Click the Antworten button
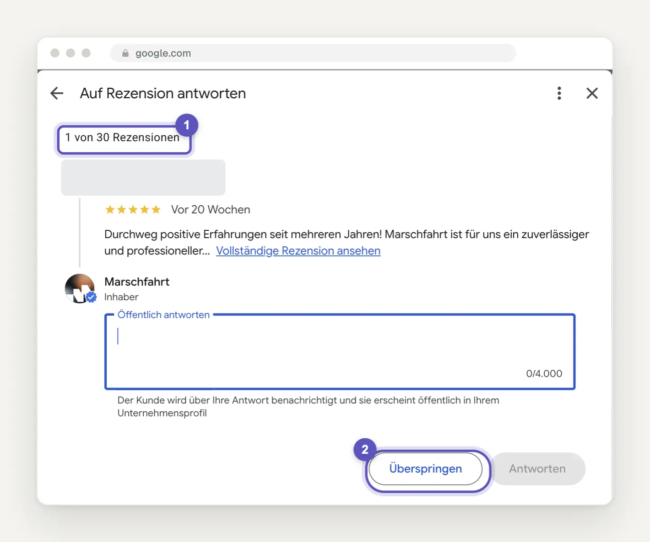650x542 pixels. click(537, 469)
